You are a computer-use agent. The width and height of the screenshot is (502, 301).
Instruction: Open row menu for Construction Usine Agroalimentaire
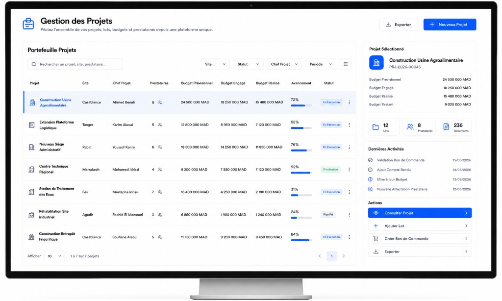tap(349, 102)
